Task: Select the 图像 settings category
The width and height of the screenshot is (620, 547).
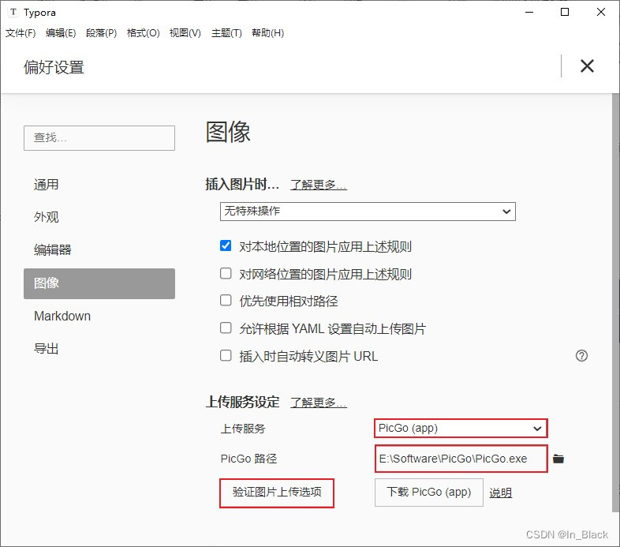Action: [x=99, y=283]
